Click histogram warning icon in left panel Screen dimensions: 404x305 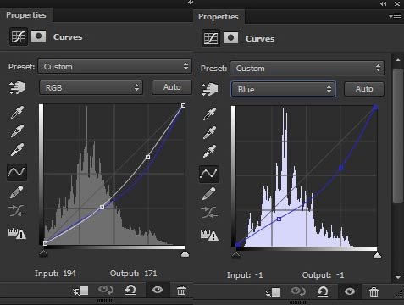point(17,233)
